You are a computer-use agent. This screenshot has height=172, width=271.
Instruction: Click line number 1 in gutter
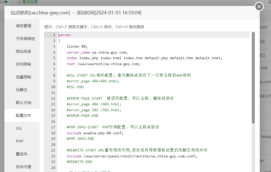tap(54, 35)
